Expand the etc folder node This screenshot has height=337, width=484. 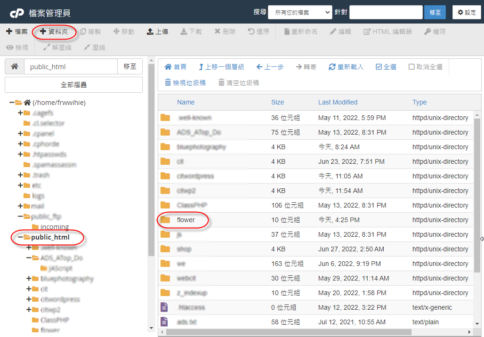pyautogui.click(x=20, y=185)
